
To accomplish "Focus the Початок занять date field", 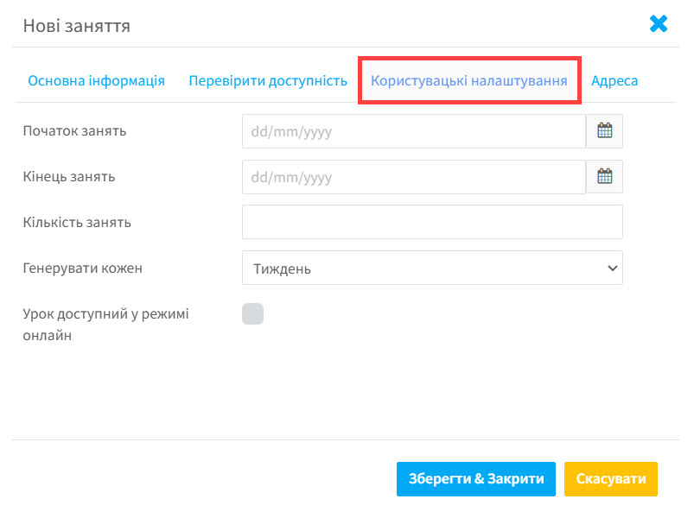I will tap(414, 131).
